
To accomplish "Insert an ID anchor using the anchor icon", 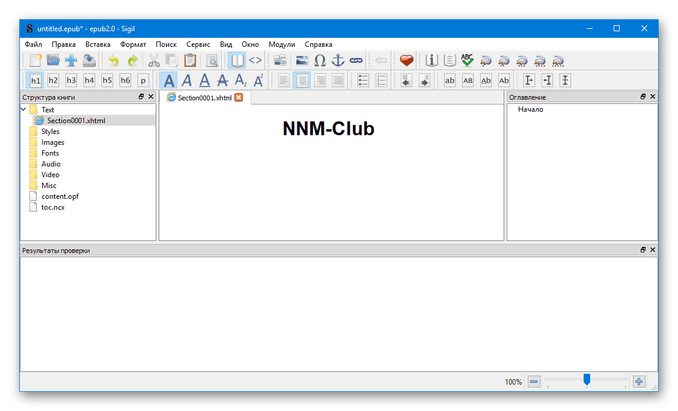I will (338, 61).
